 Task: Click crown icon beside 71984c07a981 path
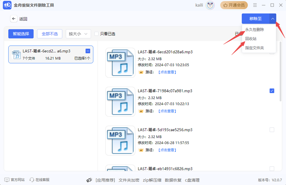[x=141, y=111]
